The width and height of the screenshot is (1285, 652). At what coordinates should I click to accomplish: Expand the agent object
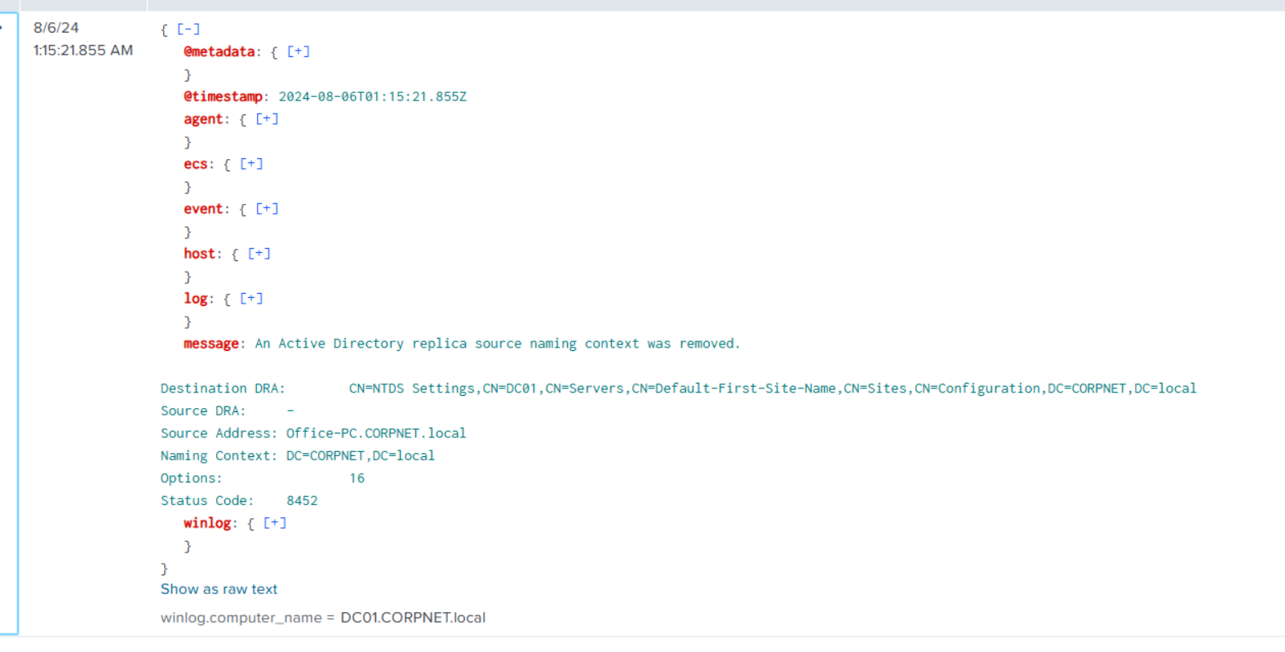click(x=267, y=119)
